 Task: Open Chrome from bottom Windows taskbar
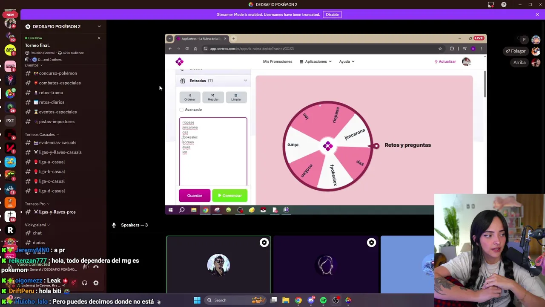[x=298, y=300]
